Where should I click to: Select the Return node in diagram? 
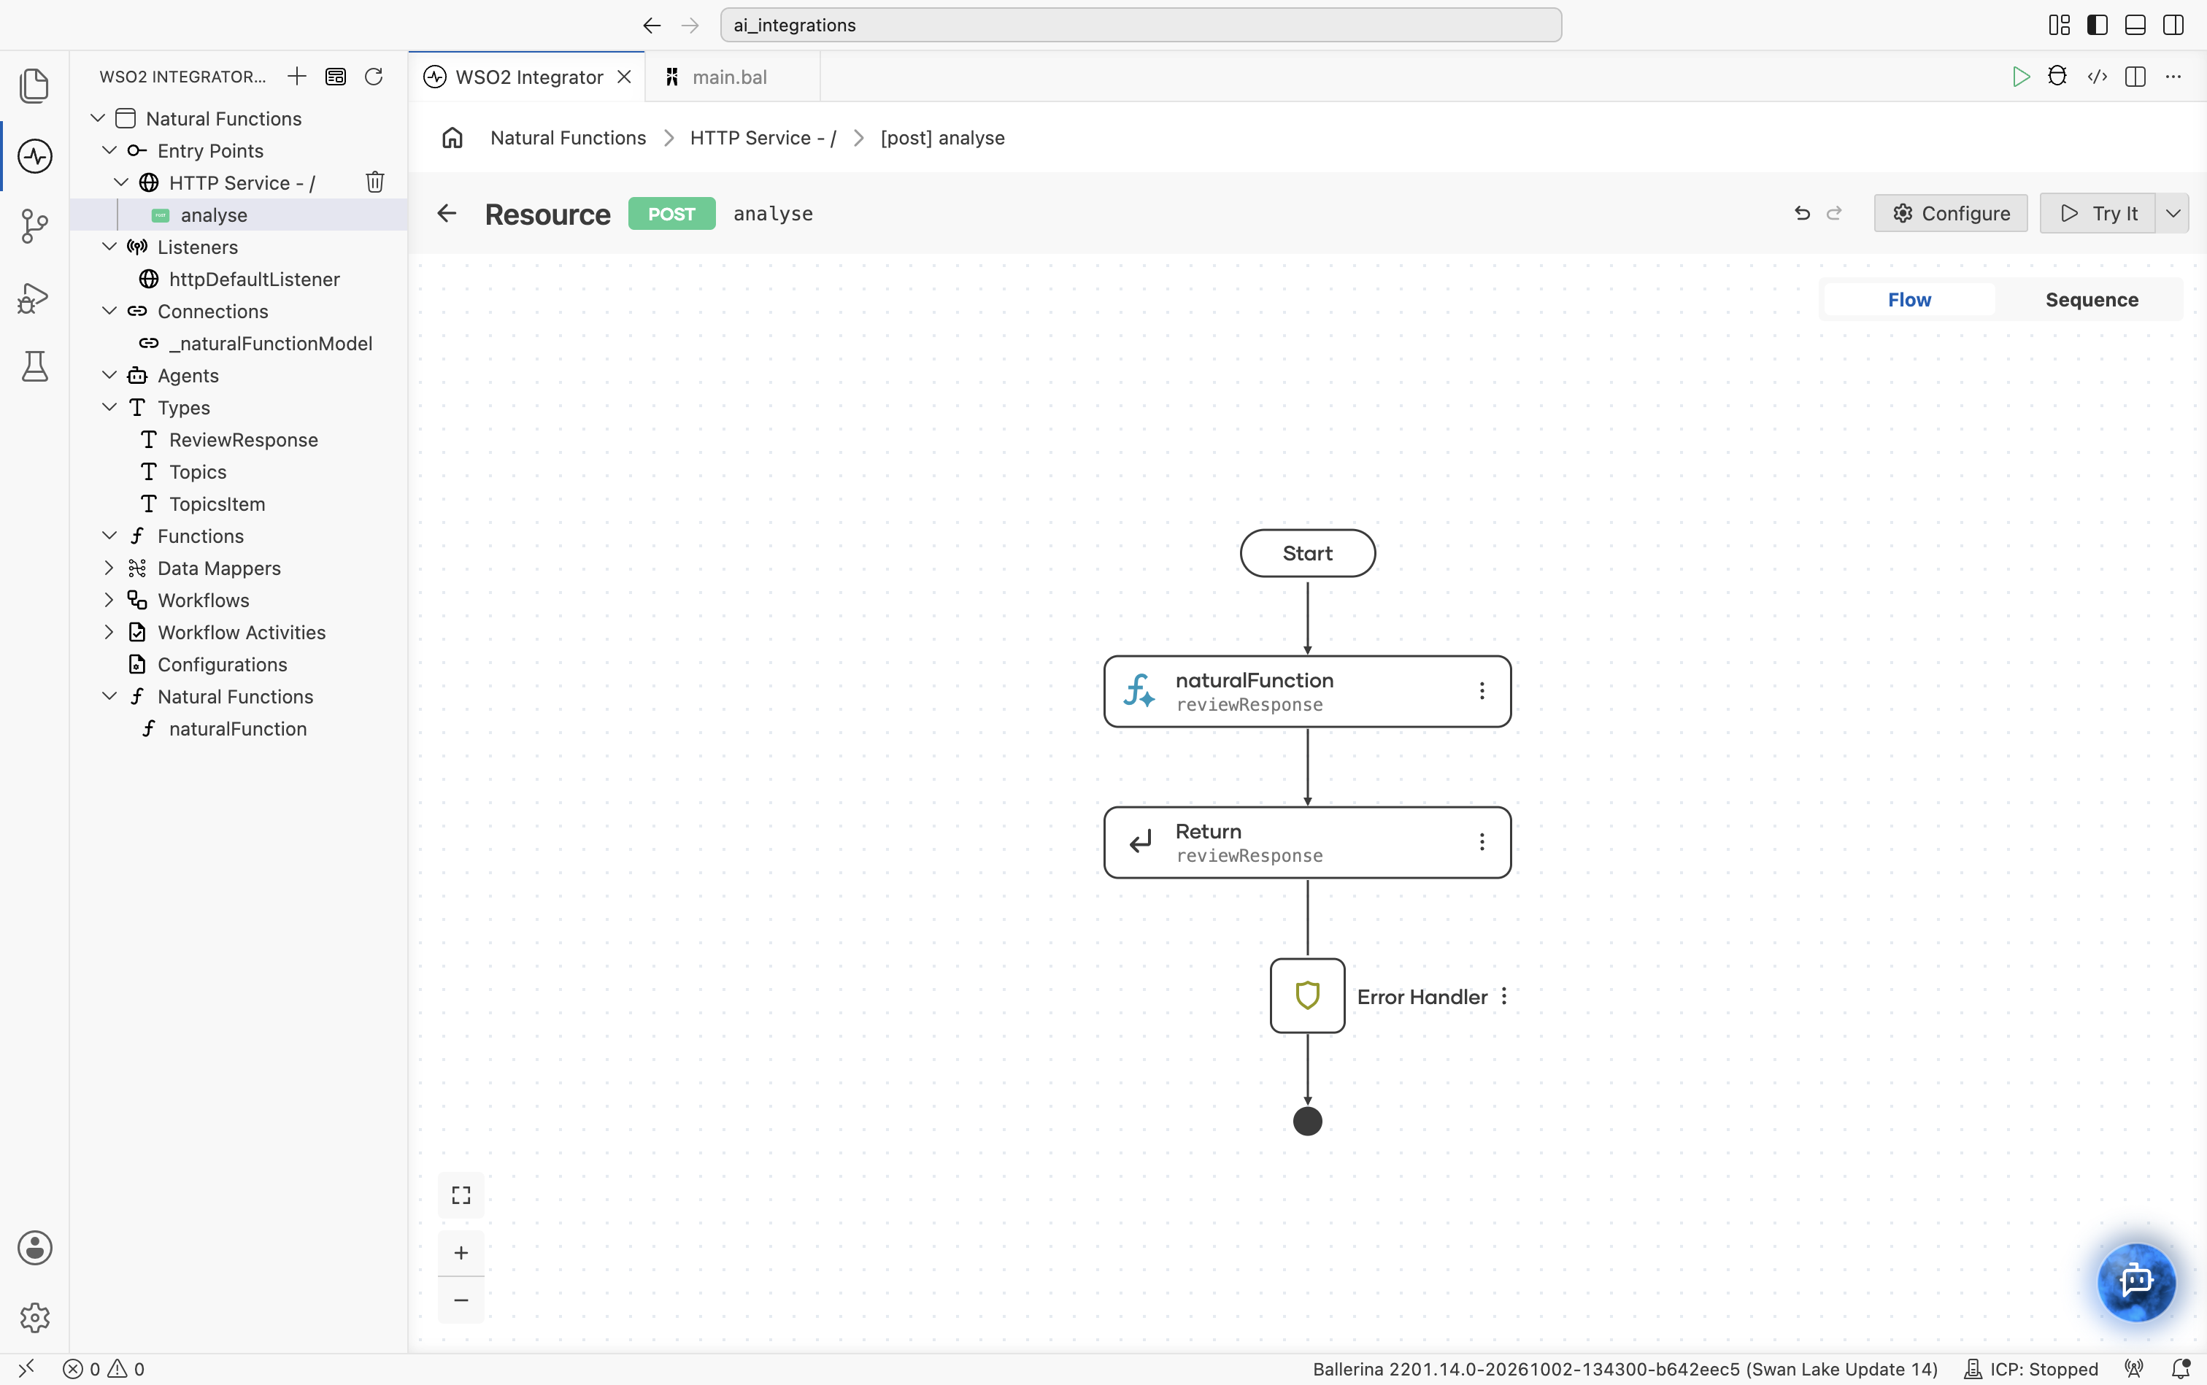point(1306,843)
